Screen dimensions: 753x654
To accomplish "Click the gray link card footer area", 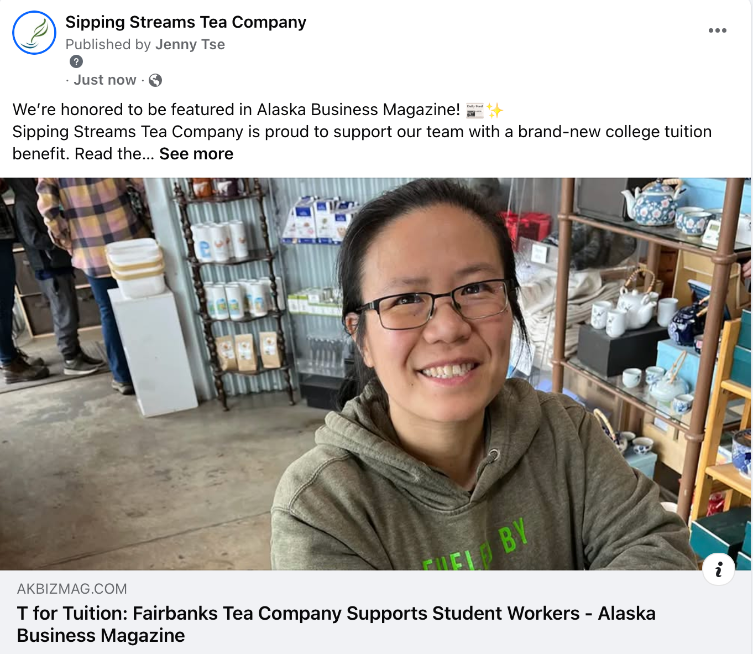I will click(375, 612).
